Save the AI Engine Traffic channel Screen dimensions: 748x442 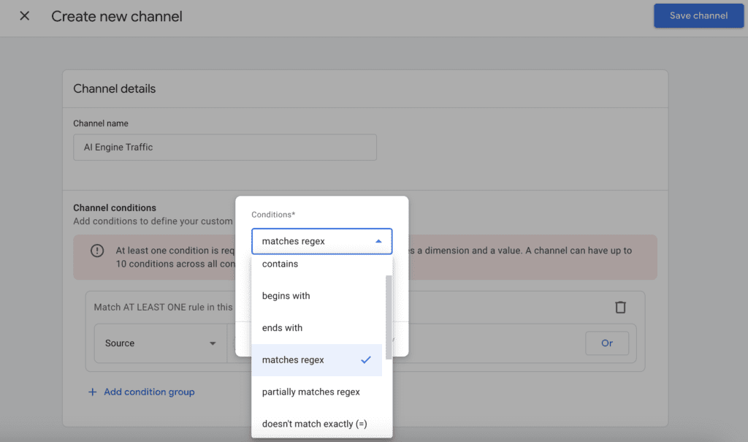click(x=698, y=15)
